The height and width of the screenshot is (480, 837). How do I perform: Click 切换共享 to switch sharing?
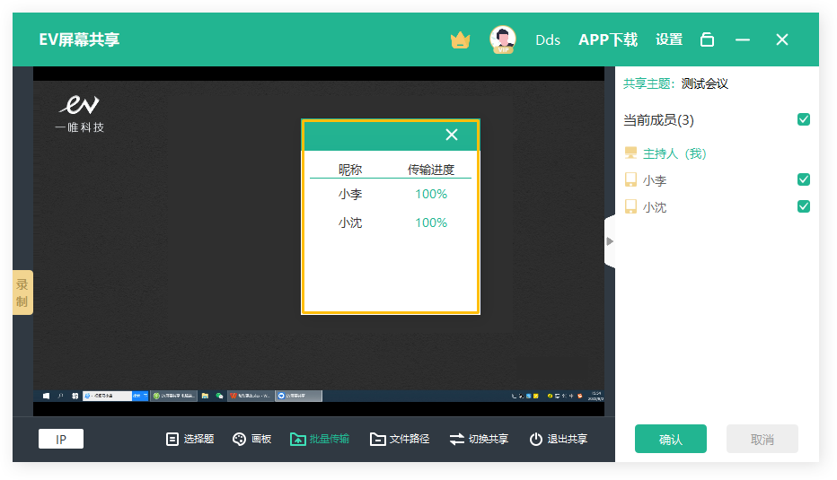click(x=479, y=439)
